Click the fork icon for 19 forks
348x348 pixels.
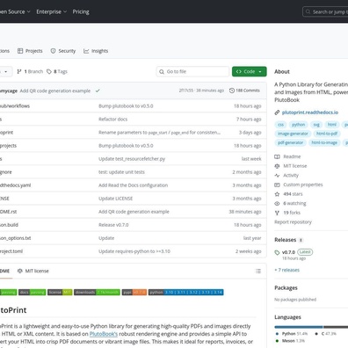point(277,213)
